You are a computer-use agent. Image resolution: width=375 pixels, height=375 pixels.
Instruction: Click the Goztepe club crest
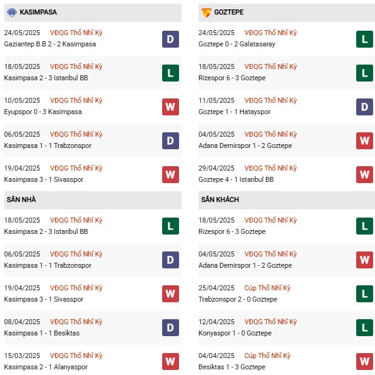[x=206, y=13]
